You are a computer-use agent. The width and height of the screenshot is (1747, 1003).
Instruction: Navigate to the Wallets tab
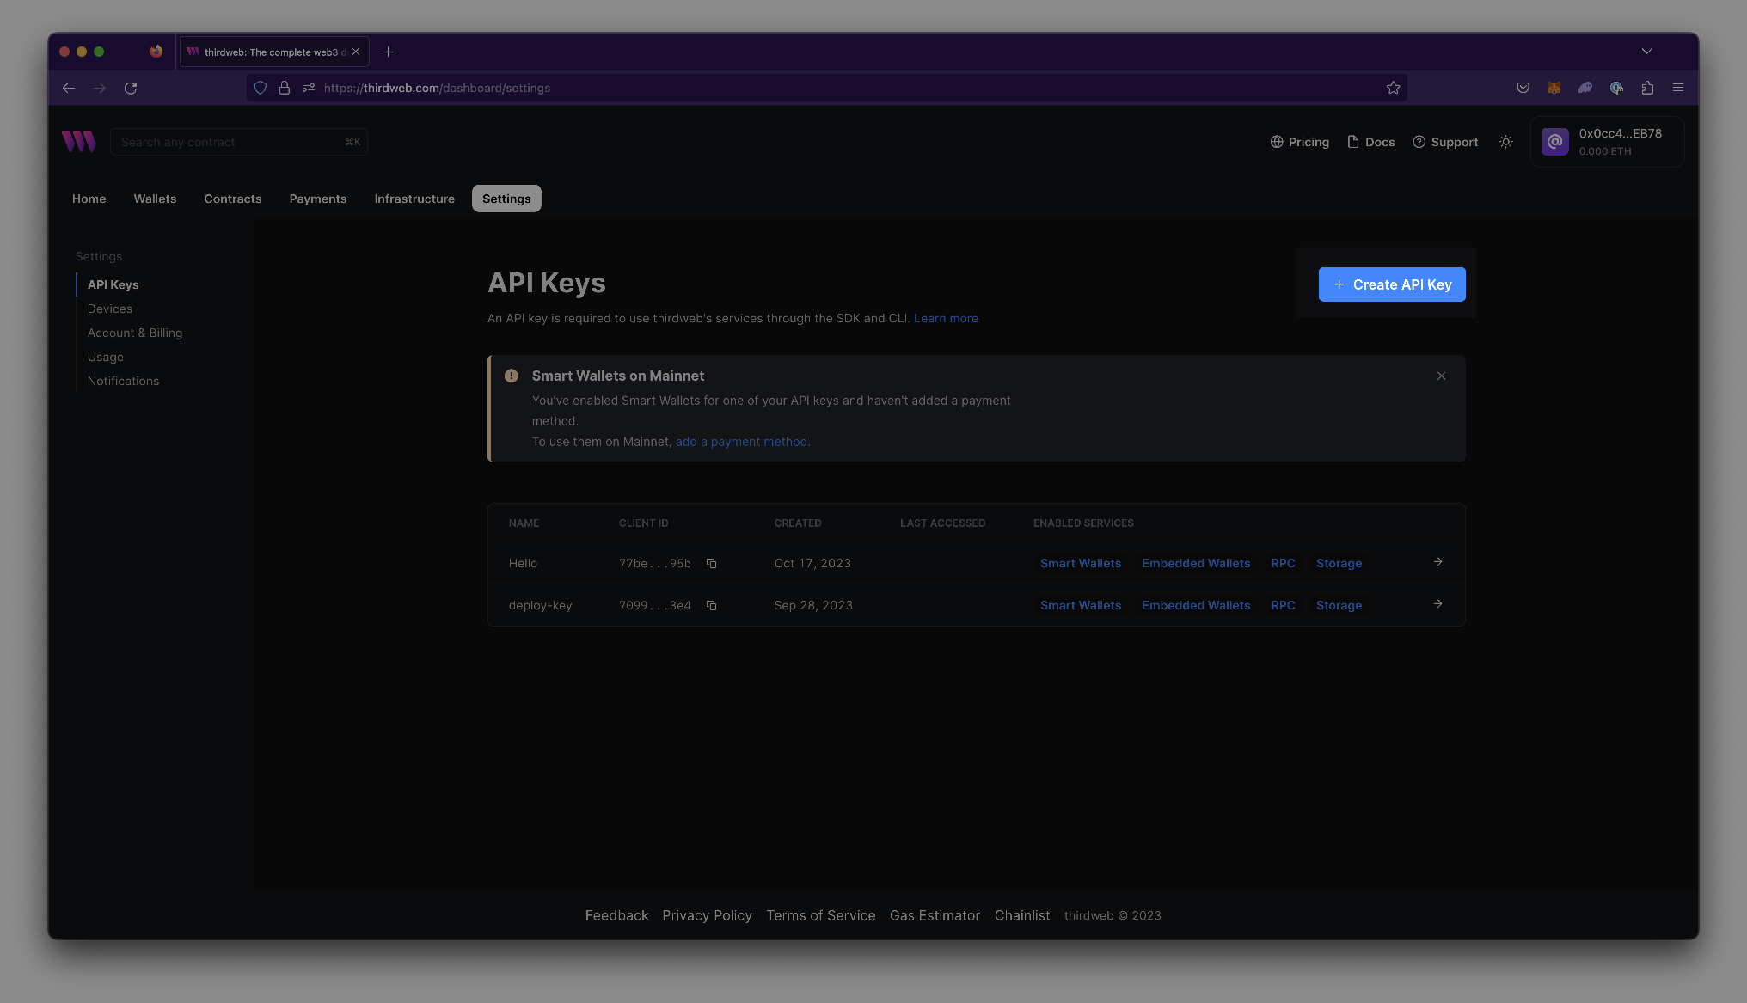point(155,198)
